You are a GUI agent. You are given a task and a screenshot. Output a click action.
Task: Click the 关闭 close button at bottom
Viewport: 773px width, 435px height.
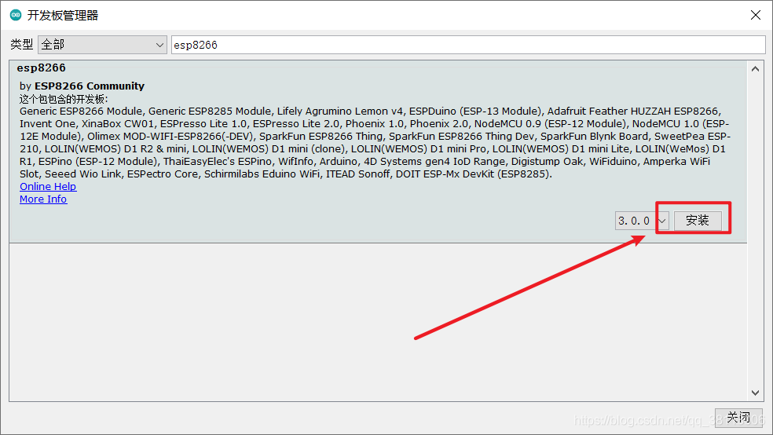pos(738,418)
